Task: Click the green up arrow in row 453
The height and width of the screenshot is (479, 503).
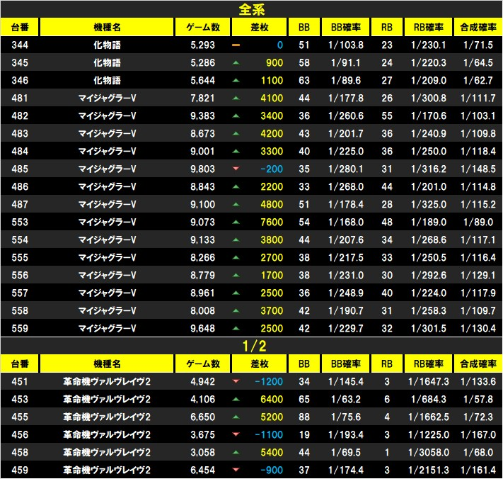Action: click(x=236, y=400)
